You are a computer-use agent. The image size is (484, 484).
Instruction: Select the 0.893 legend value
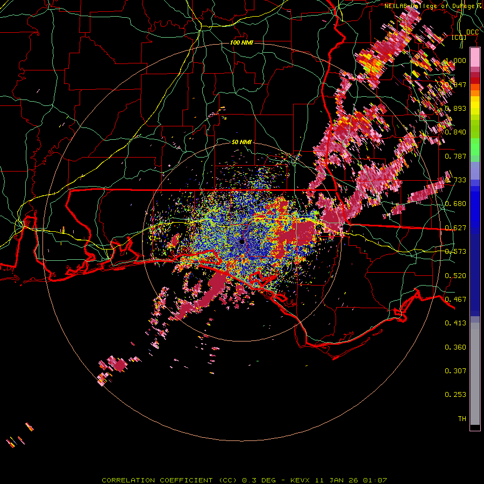tap(455, 108)
